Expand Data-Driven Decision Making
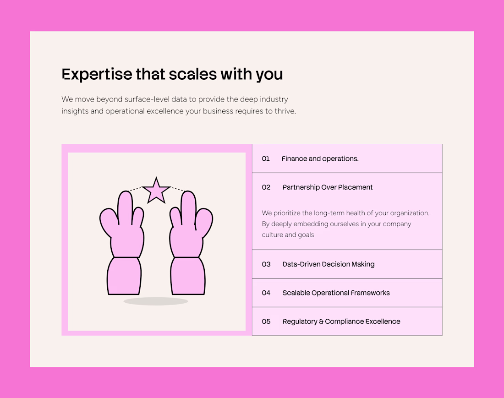Viewport: 504px width, 398px height. tap(328, 264)
